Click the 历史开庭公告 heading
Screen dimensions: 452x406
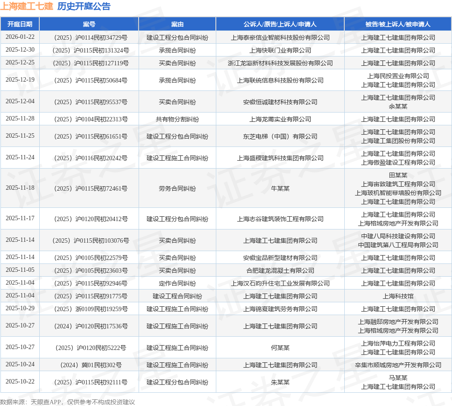click(x=84, y=6)
